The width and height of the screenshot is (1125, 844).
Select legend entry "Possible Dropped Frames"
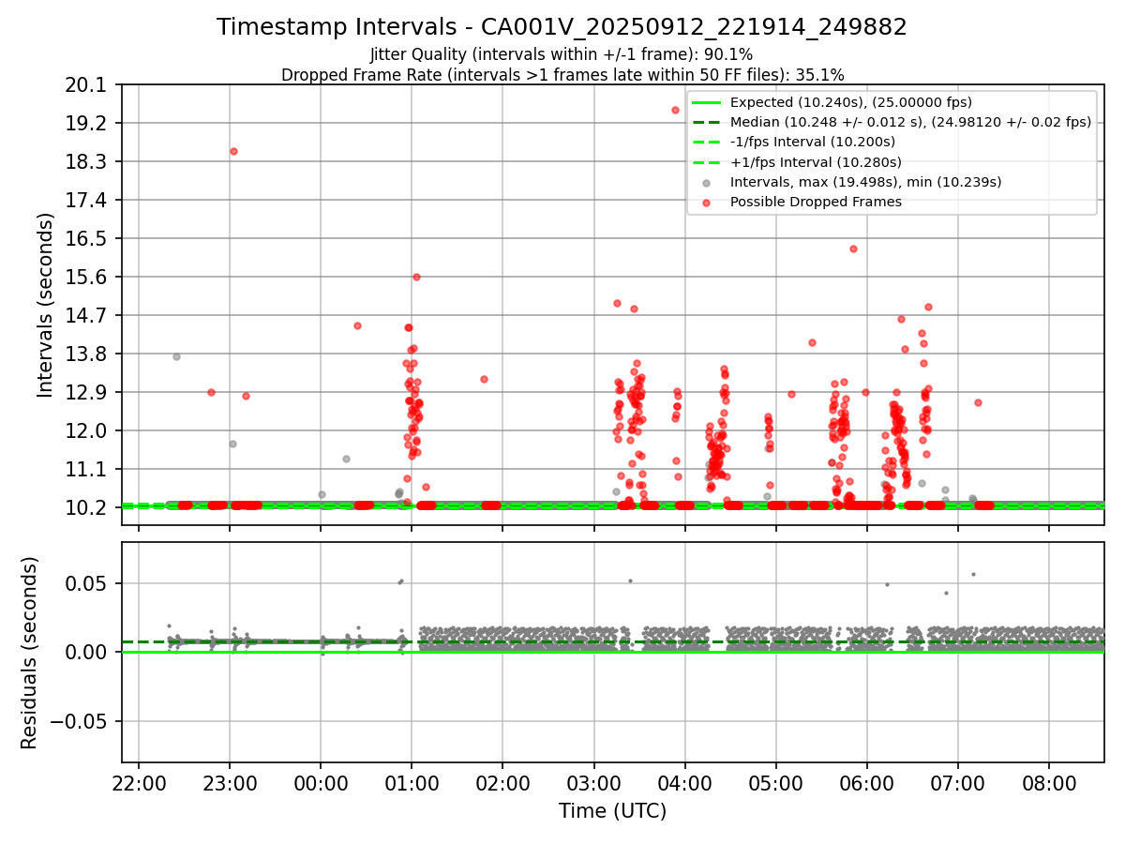816,202
